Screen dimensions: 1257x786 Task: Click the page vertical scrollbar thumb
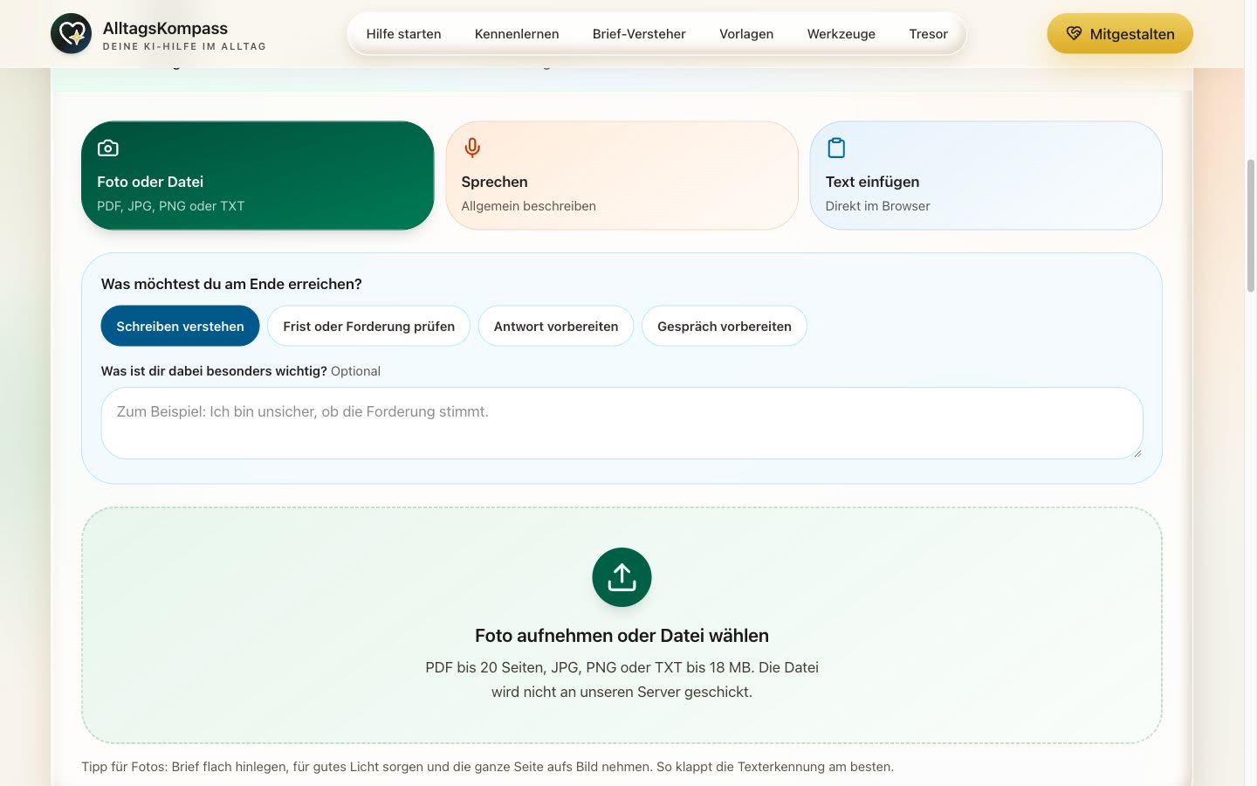click(x=1251, y=225)
